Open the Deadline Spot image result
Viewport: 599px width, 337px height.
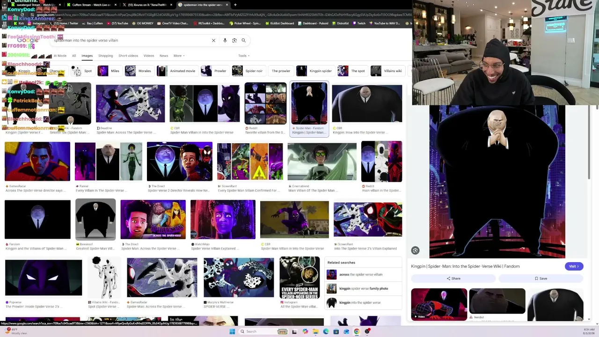click(131, 103)
